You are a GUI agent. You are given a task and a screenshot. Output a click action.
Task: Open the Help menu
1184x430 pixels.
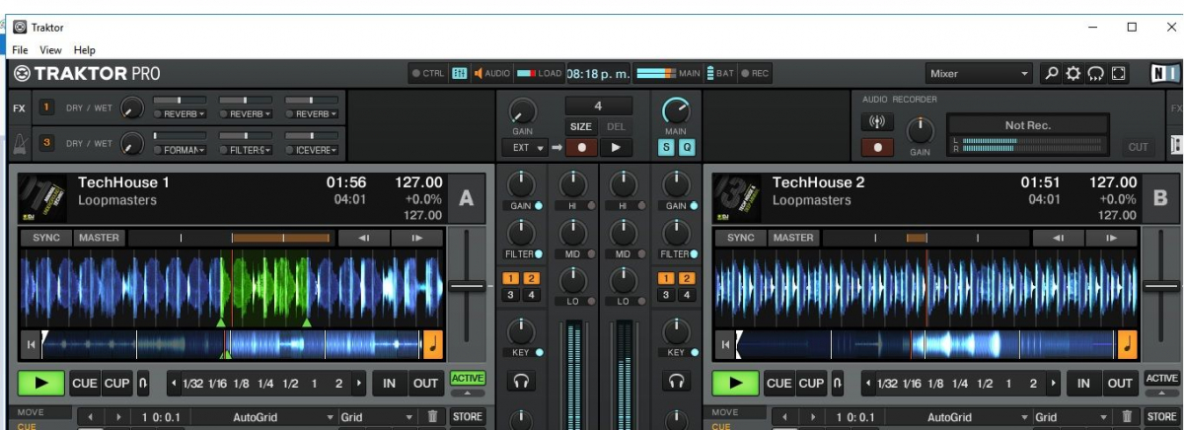[85, 49]
